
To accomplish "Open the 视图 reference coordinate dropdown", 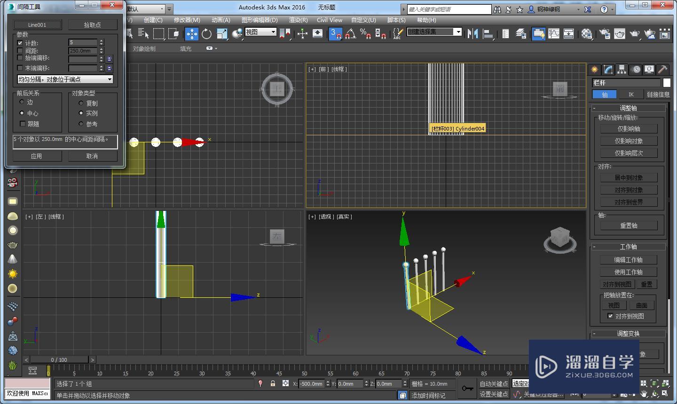I will [260, 32].
